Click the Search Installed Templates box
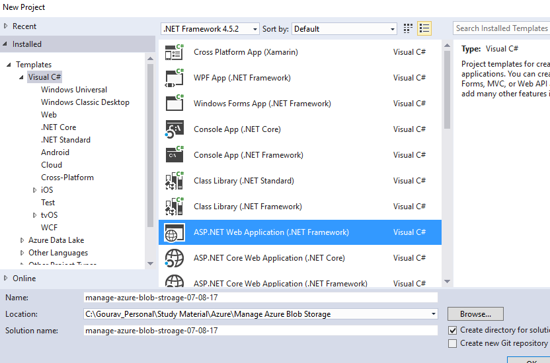Image resolution: width=550 pixels, height=363 pixels. click(x=502, y=28)
